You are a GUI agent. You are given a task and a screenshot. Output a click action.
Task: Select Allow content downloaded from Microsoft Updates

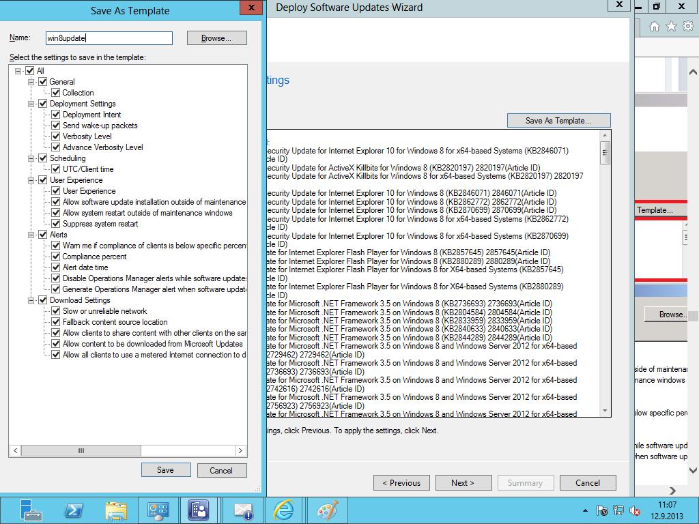tap(153, 344)
